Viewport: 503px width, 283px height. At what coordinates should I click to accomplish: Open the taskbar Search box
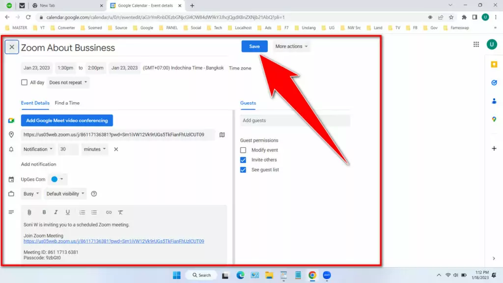(201, 275)
